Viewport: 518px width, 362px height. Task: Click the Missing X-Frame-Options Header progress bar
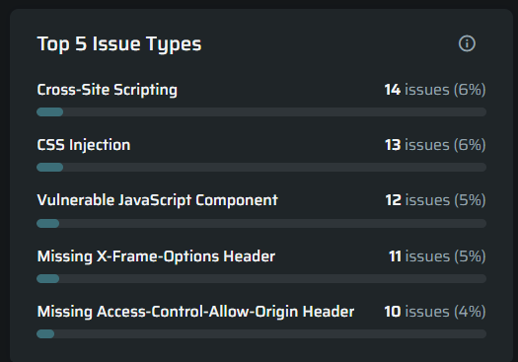click(x=261, y=279)
